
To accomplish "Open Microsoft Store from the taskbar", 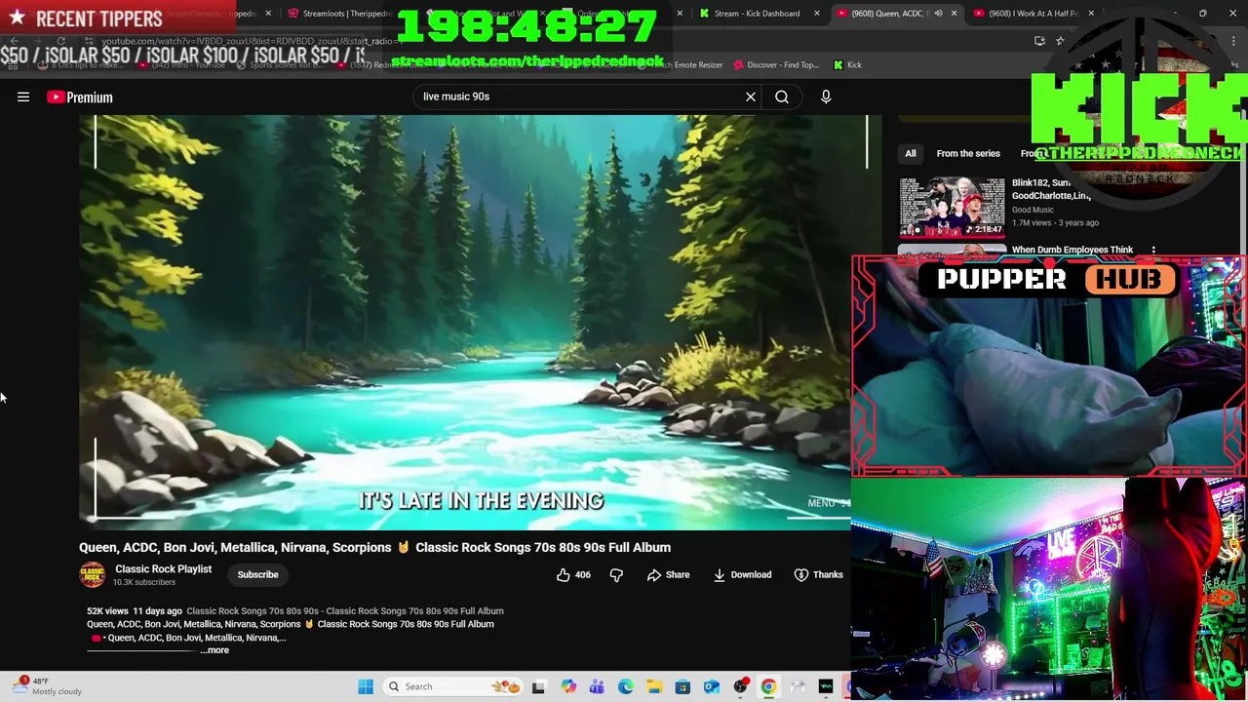I will [682, 686].
